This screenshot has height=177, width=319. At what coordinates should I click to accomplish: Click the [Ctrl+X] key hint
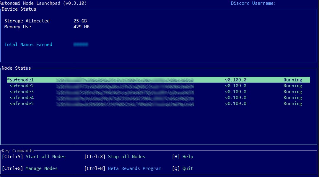point(95,156)
